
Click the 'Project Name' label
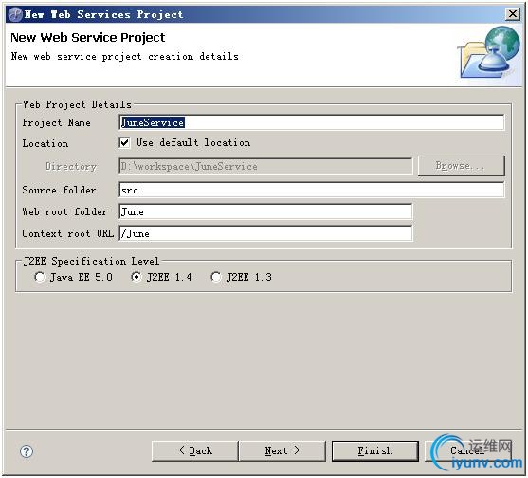click(x=57, y=122)
